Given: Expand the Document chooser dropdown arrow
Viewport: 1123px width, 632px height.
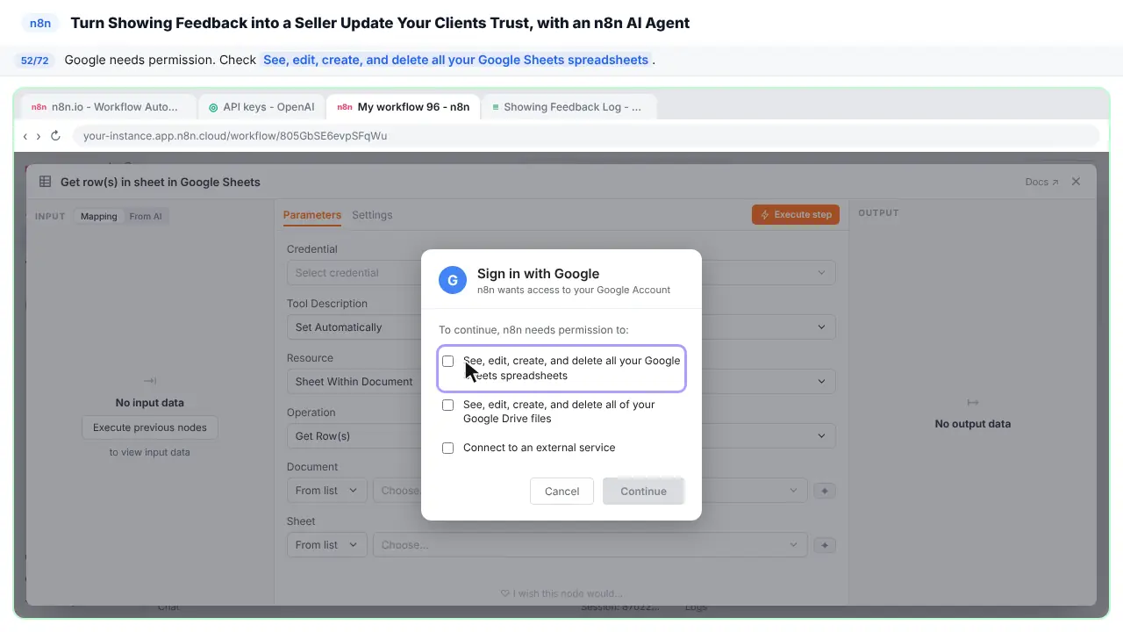Looking at the screenshot, I should 793,491.
